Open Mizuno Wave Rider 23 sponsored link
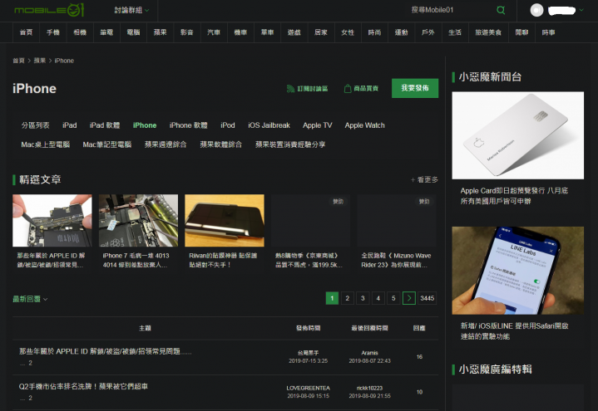The width and height of the screenshot is (598, 411). pyautogui.click(x=396, y=260)
